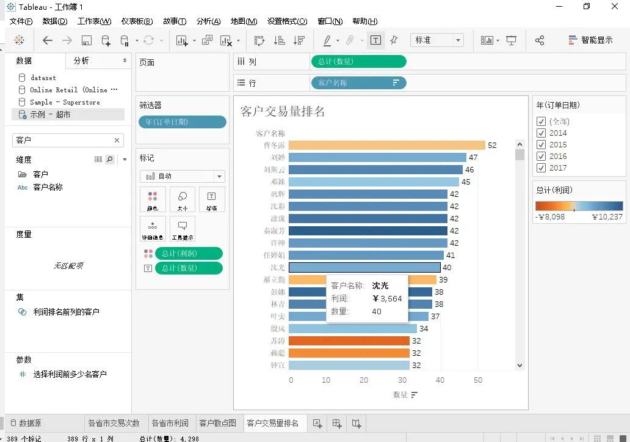Open the Size (大小) marks card

coord(183,199)
